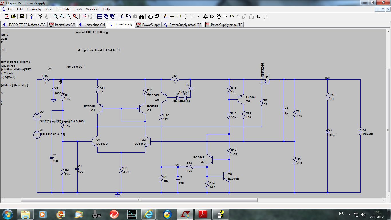Image resolution: width=391 pixels, height=220 pixels.
Task: Click the Tile Windows icon
Action: 99,17
